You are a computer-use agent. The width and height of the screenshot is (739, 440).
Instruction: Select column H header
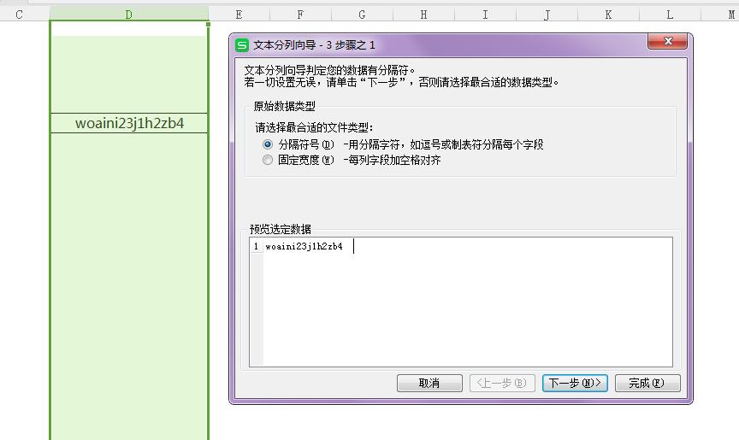click(423, 15)
